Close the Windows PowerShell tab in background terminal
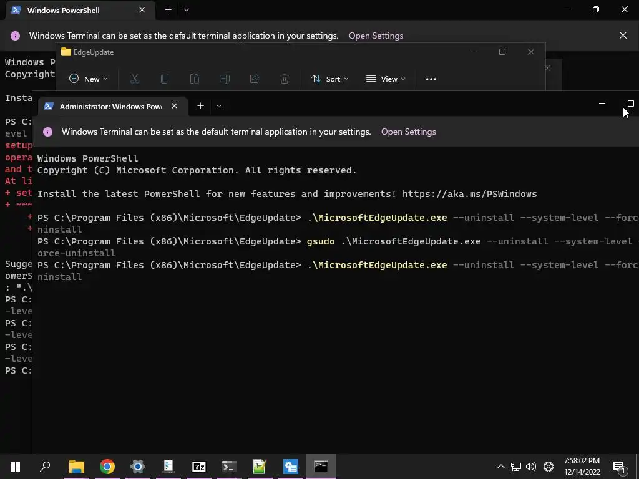639x479 pixels. pyautogui.click(x=142, y=10)
